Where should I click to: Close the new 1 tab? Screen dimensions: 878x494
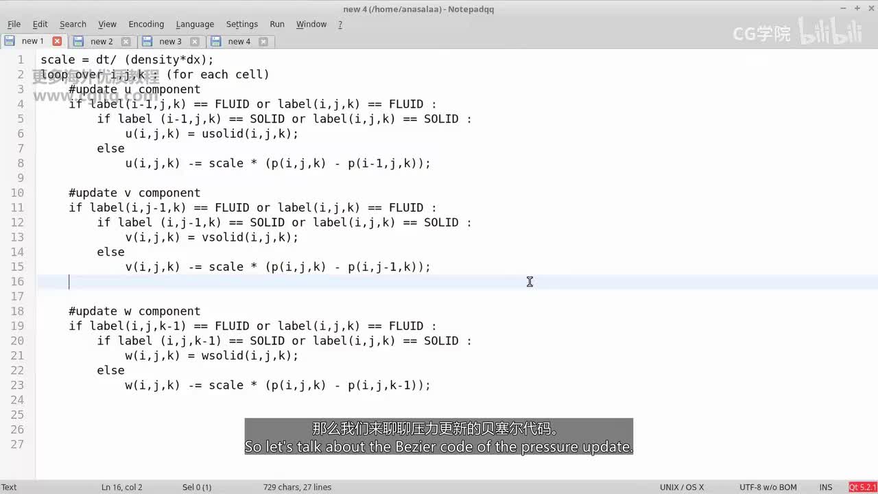pos(57,41)
